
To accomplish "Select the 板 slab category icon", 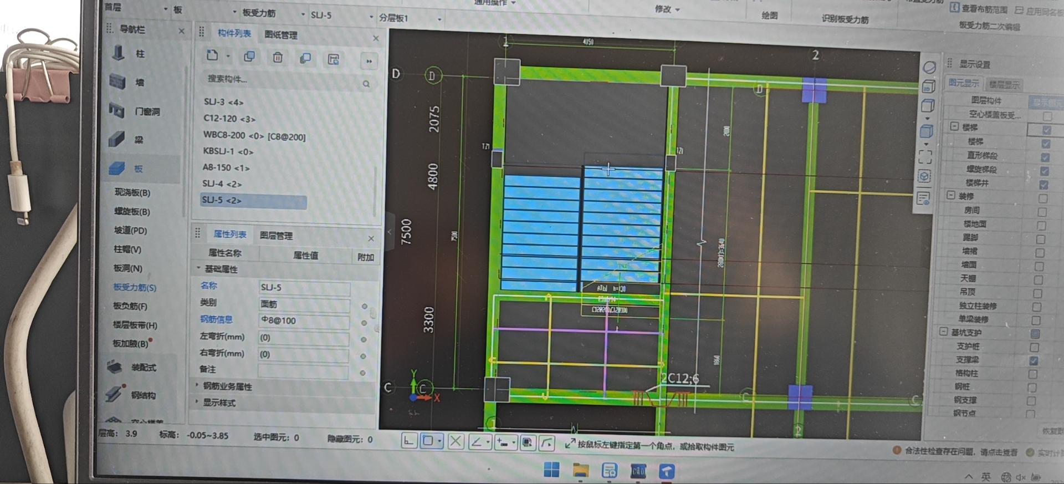I will pos(116,168).
